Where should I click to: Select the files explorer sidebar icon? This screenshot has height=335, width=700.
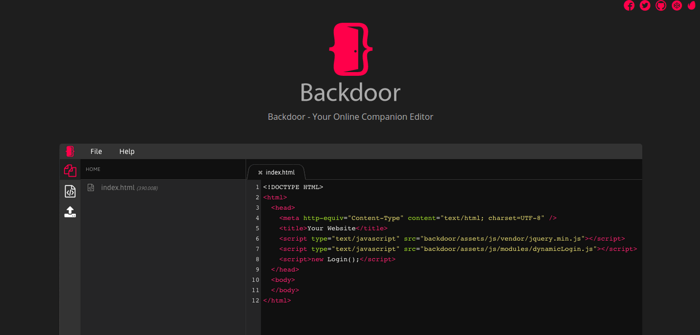pyautogui.click(x=70, y=170)
